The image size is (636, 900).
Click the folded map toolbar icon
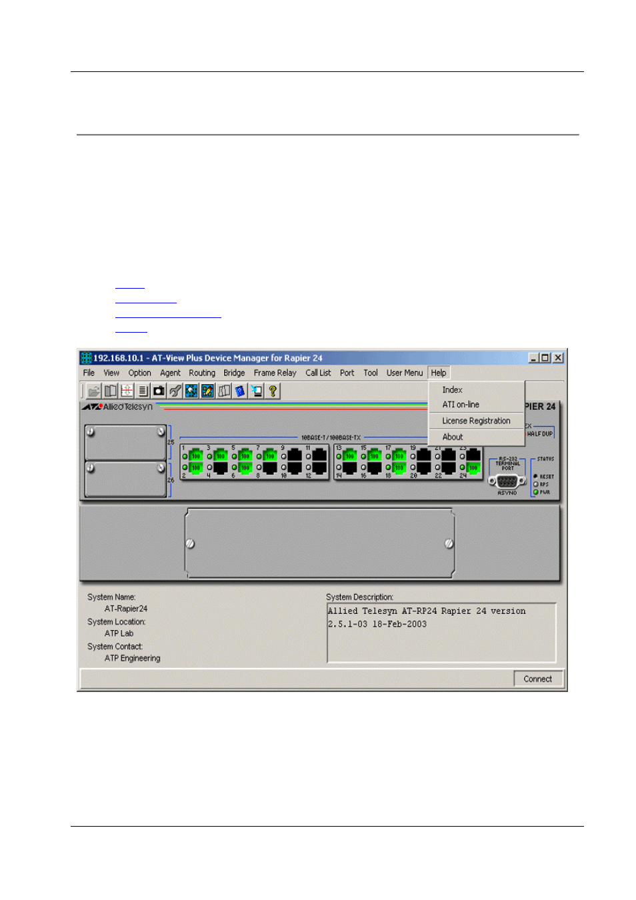pyautogui.click(x=224, y=391)
